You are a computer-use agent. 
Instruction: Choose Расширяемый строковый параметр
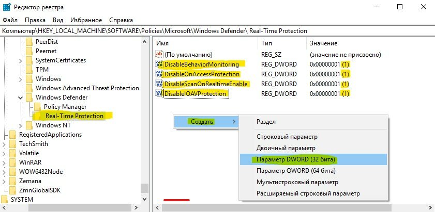(313, 193)
